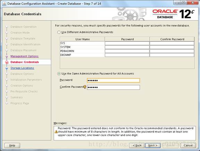
Task: Open Storage Locations step link
Action: [x=22, y=68]
